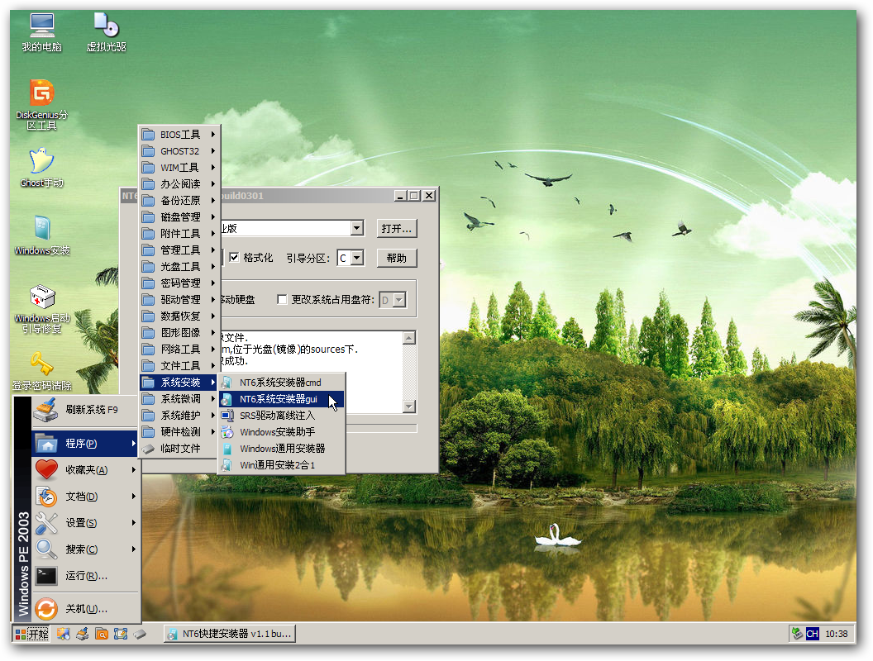Open the 图形图像 menu folder
Screen dimensions: 873x661
click(179, 333)
